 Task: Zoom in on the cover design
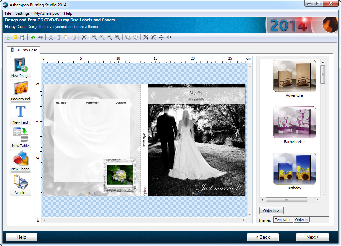pyautogui.click(x=102, y=37)
